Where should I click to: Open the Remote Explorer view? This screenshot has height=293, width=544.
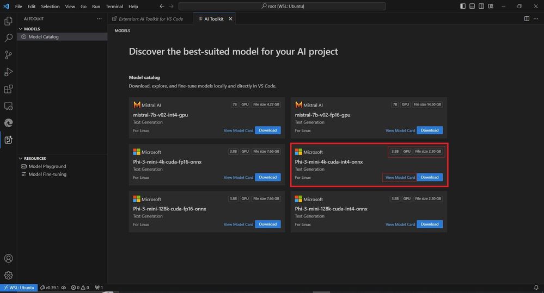click(x=8, y=106)
